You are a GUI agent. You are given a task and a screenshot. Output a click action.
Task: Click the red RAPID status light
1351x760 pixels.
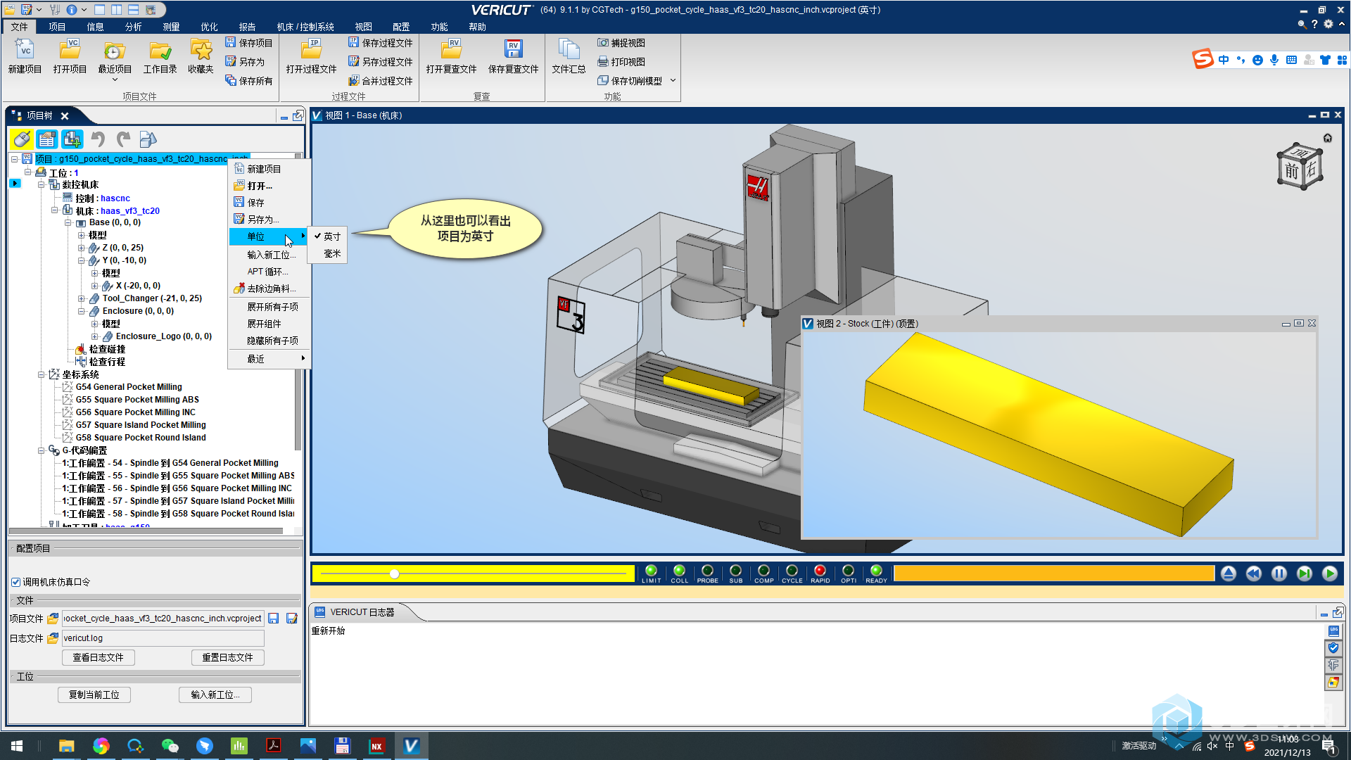click(x=820, y=571)
